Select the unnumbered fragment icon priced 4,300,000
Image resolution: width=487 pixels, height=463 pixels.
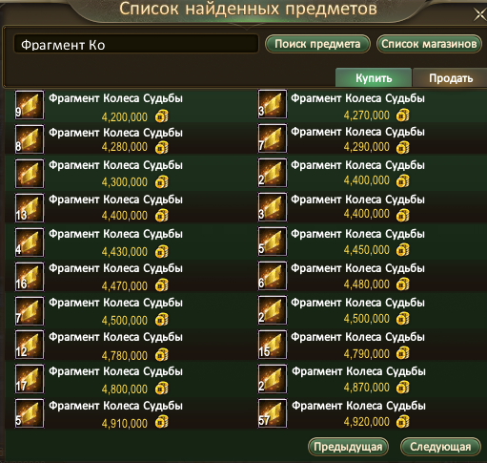30,174
